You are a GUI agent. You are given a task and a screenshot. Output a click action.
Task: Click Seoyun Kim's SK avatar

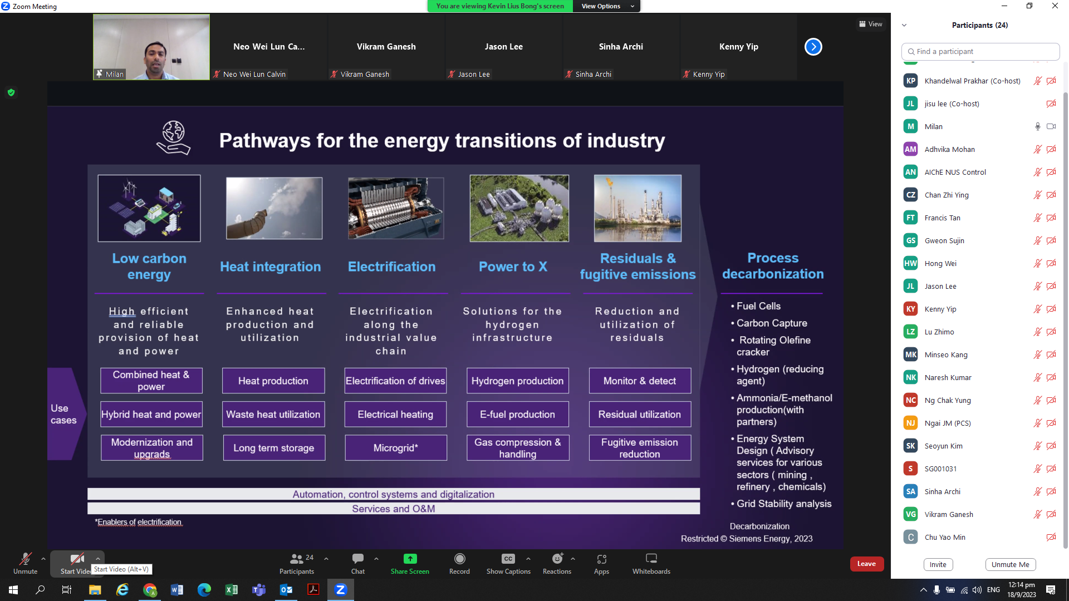[x=910, y=446]
